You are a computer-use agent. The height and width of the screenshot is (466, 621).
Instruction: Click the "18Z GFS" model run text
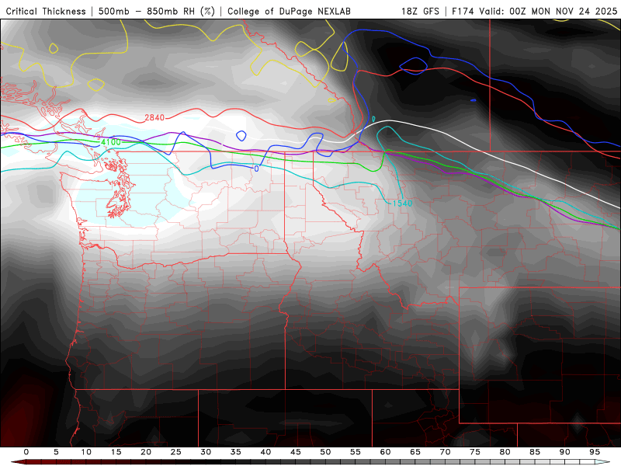[x=420, y=11]
